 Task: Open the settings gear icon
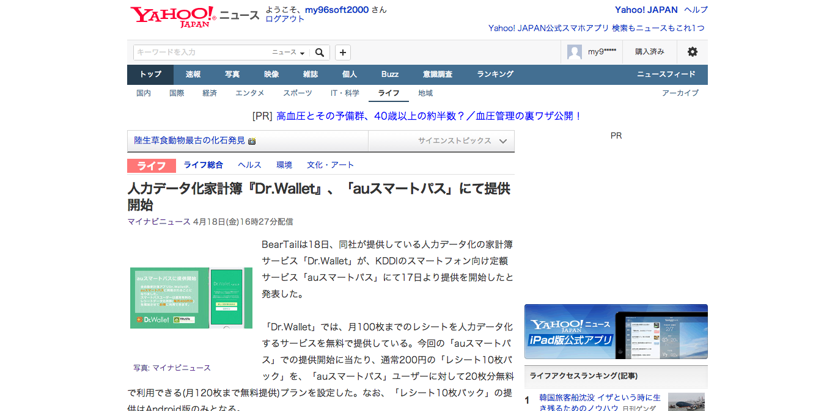tap(692, 52)
